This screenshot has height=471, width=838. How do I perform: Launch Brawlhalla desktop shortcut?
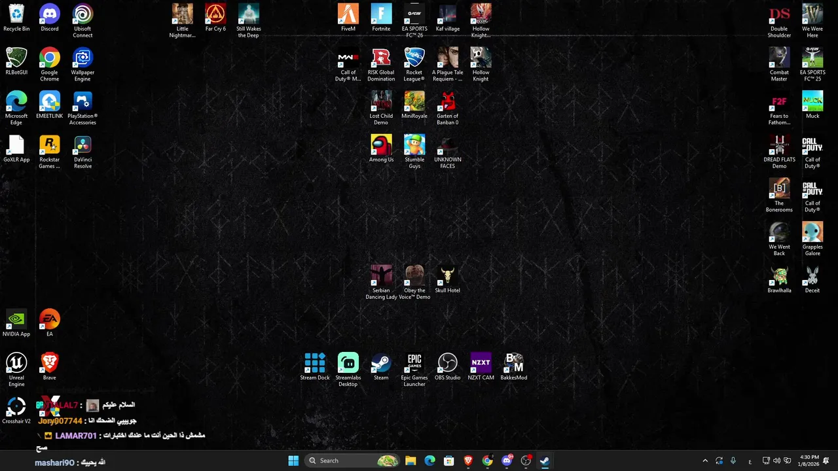(x=779, y=279)
